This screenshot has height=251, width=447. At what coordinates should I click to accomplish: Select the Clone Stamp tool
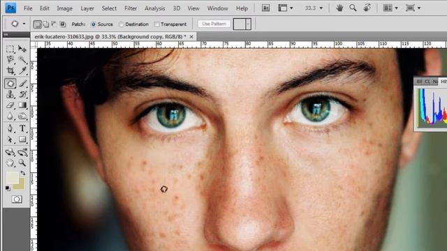(10, 94)
